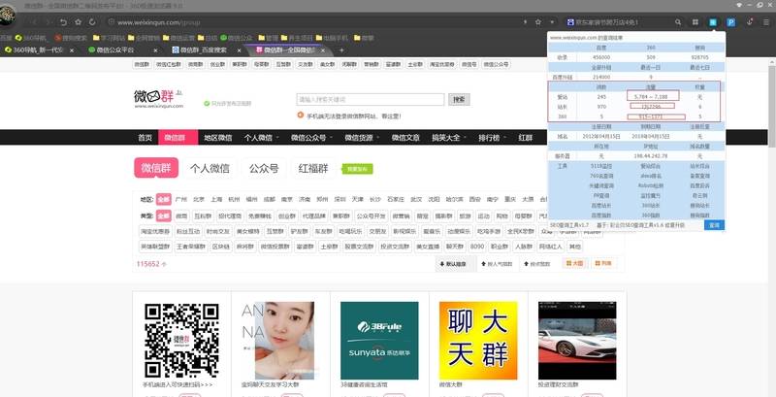This screenshot has height=397, width=776.
Task: Close the 微信公众平台 tab
Action: pyautogui.click(x=155, y=50)
